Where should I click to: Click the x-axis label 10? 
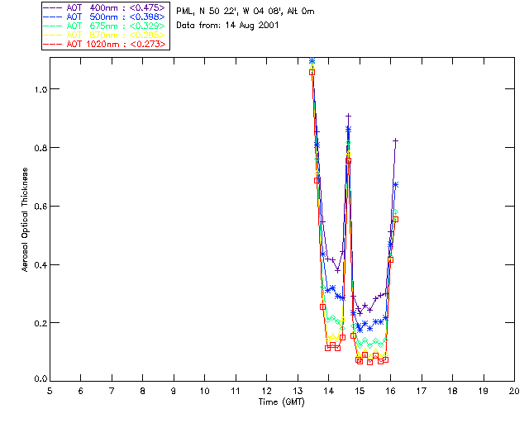tap(204, 391)
